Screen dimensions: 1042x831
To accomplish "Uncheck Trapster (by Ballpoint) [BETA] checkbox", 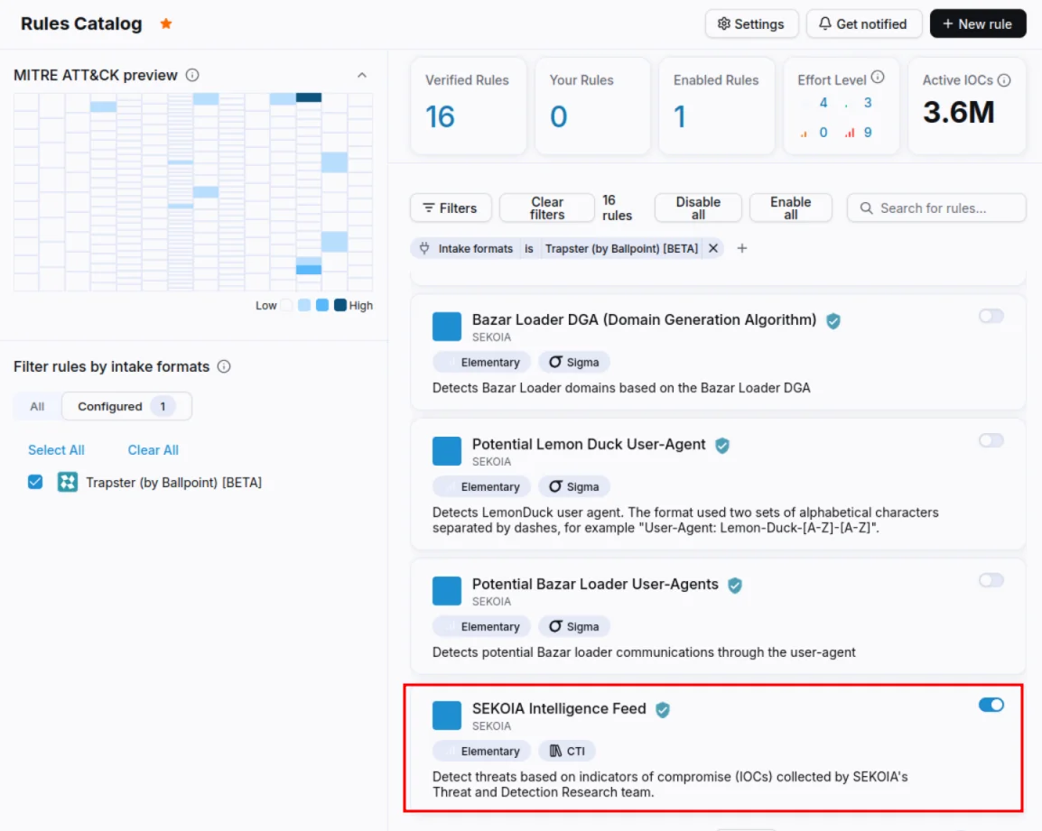I will (35, 482).
